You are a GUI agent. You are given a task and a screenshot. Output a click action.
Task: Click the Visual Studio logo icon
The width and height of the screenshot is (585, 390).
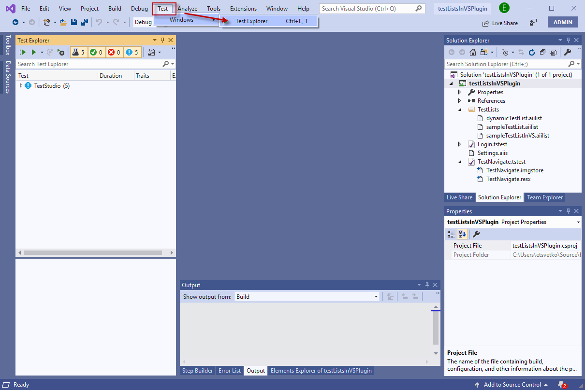[x=10, y=8]
